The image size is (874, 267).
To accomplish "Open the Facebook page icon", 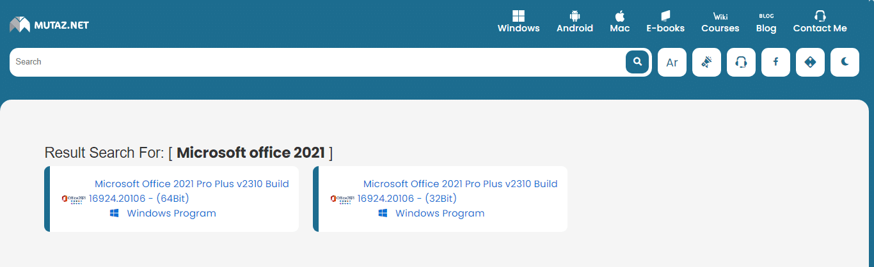I will (x=775, y=62).
